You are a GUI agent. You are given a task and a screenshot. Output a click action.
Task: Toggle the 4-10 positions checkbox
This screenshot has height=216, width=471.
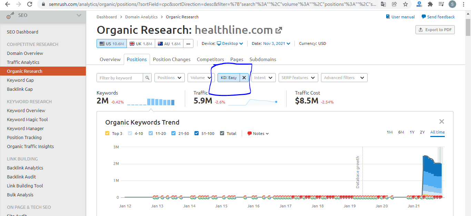[x=130, y=134]
